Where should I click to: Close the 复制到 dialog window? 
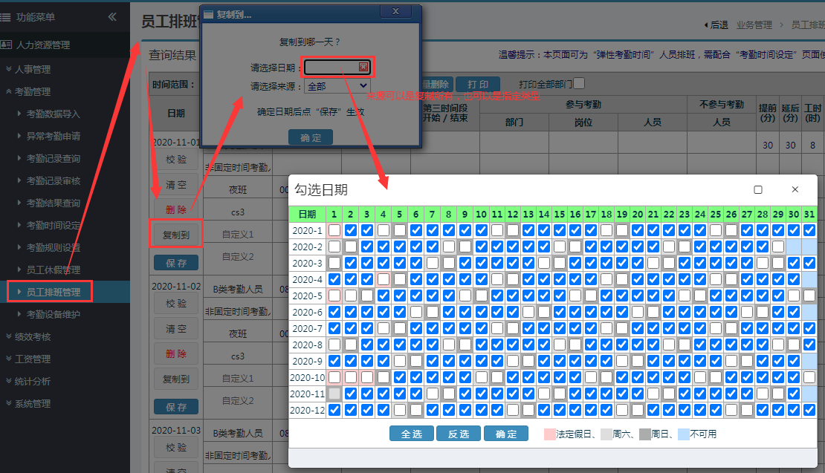click(395, 12)
